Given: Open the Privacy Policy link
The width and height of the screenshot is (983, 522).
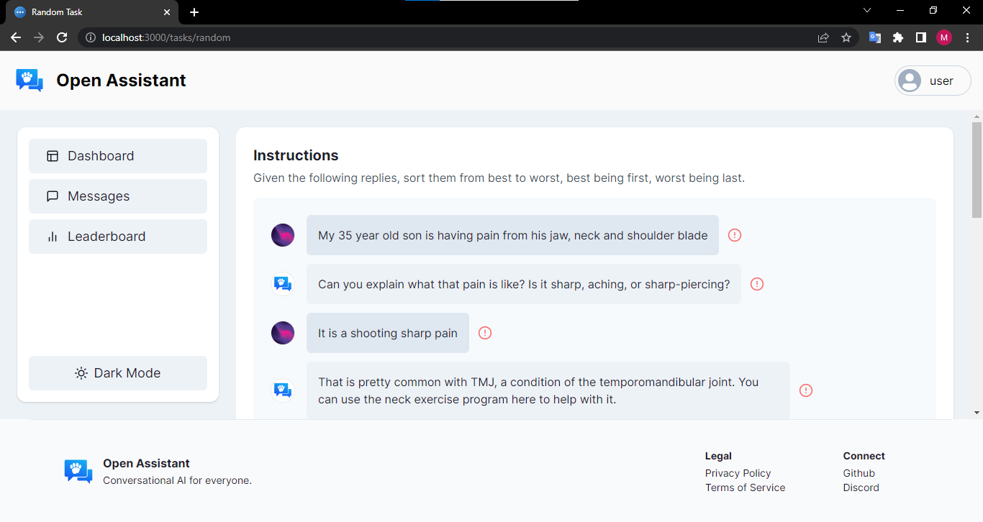Looking at the screenshot, I should click(738, 473).
